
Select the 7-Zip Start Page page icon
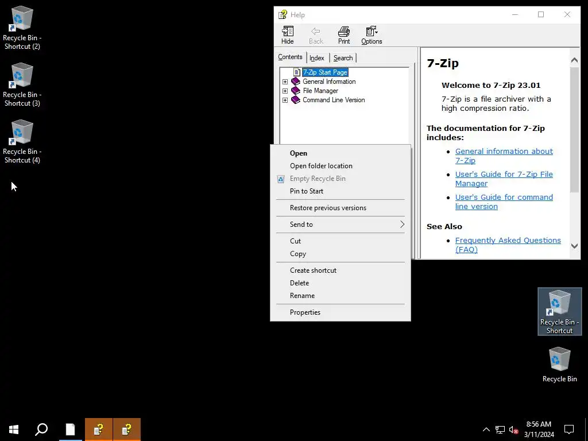point(297,72)
